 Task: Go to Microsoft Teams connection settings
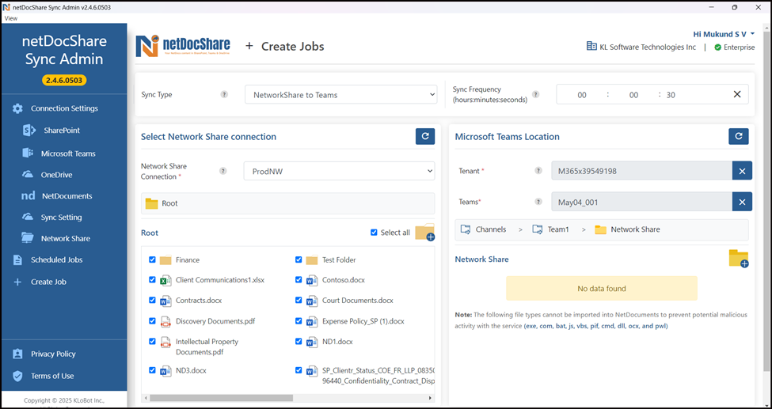pos(68,153)
